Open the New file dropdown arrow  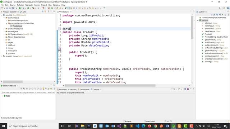point(4,8)
